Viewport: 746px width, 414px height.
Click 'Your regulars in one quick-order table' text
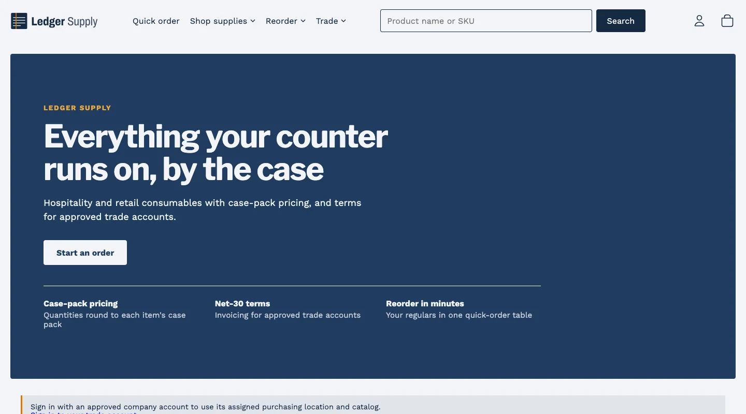459,315
